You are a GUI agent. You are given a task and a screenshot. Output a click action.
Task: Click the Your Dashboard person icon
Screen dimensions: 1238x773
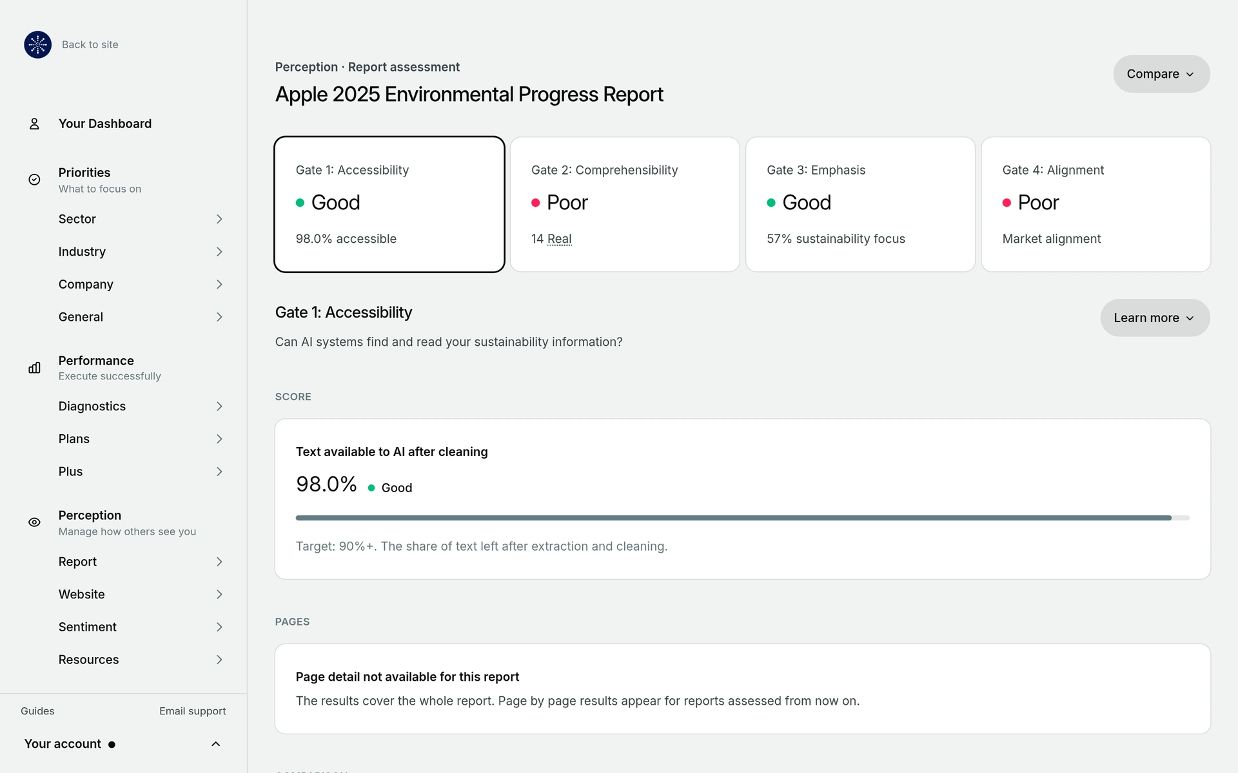click(34, 124)
